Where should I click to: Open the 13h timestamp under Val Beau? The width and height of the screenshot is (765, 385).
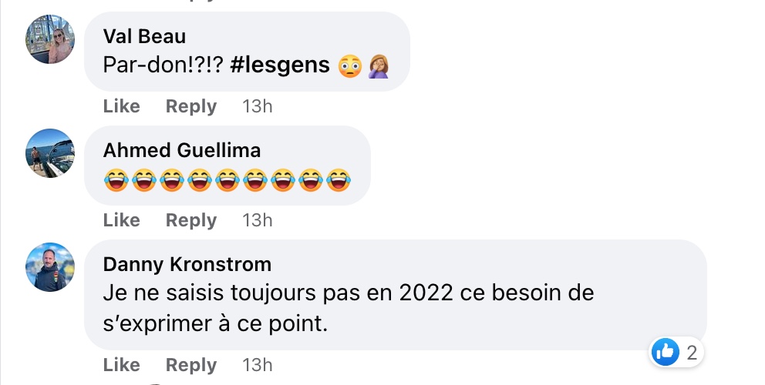[x=257, y=106]
